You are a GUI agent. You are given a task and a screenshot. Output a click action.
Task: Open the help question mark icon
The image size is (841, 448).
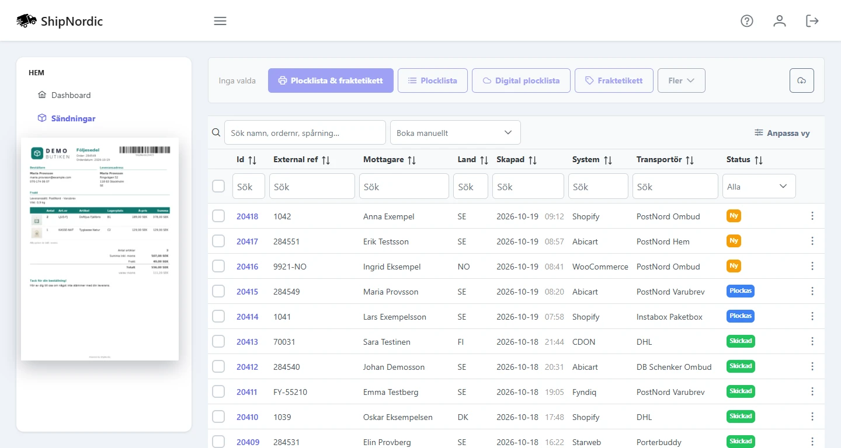tap(747, 21)
